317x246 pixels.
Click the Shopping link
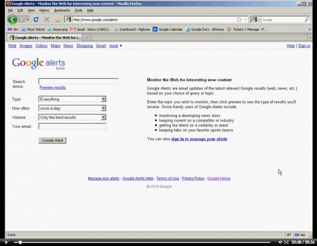[85, 46]
